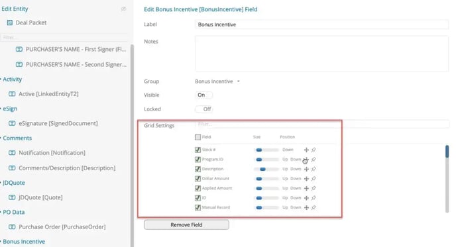The image size is (456, 247).
Task: Uncheck the Description checkbox
Action: 198,169
